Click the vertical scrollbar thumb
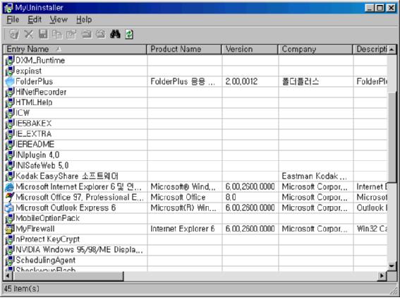The height and width of the screenshot is (300, 400). [x=392, y=137]
